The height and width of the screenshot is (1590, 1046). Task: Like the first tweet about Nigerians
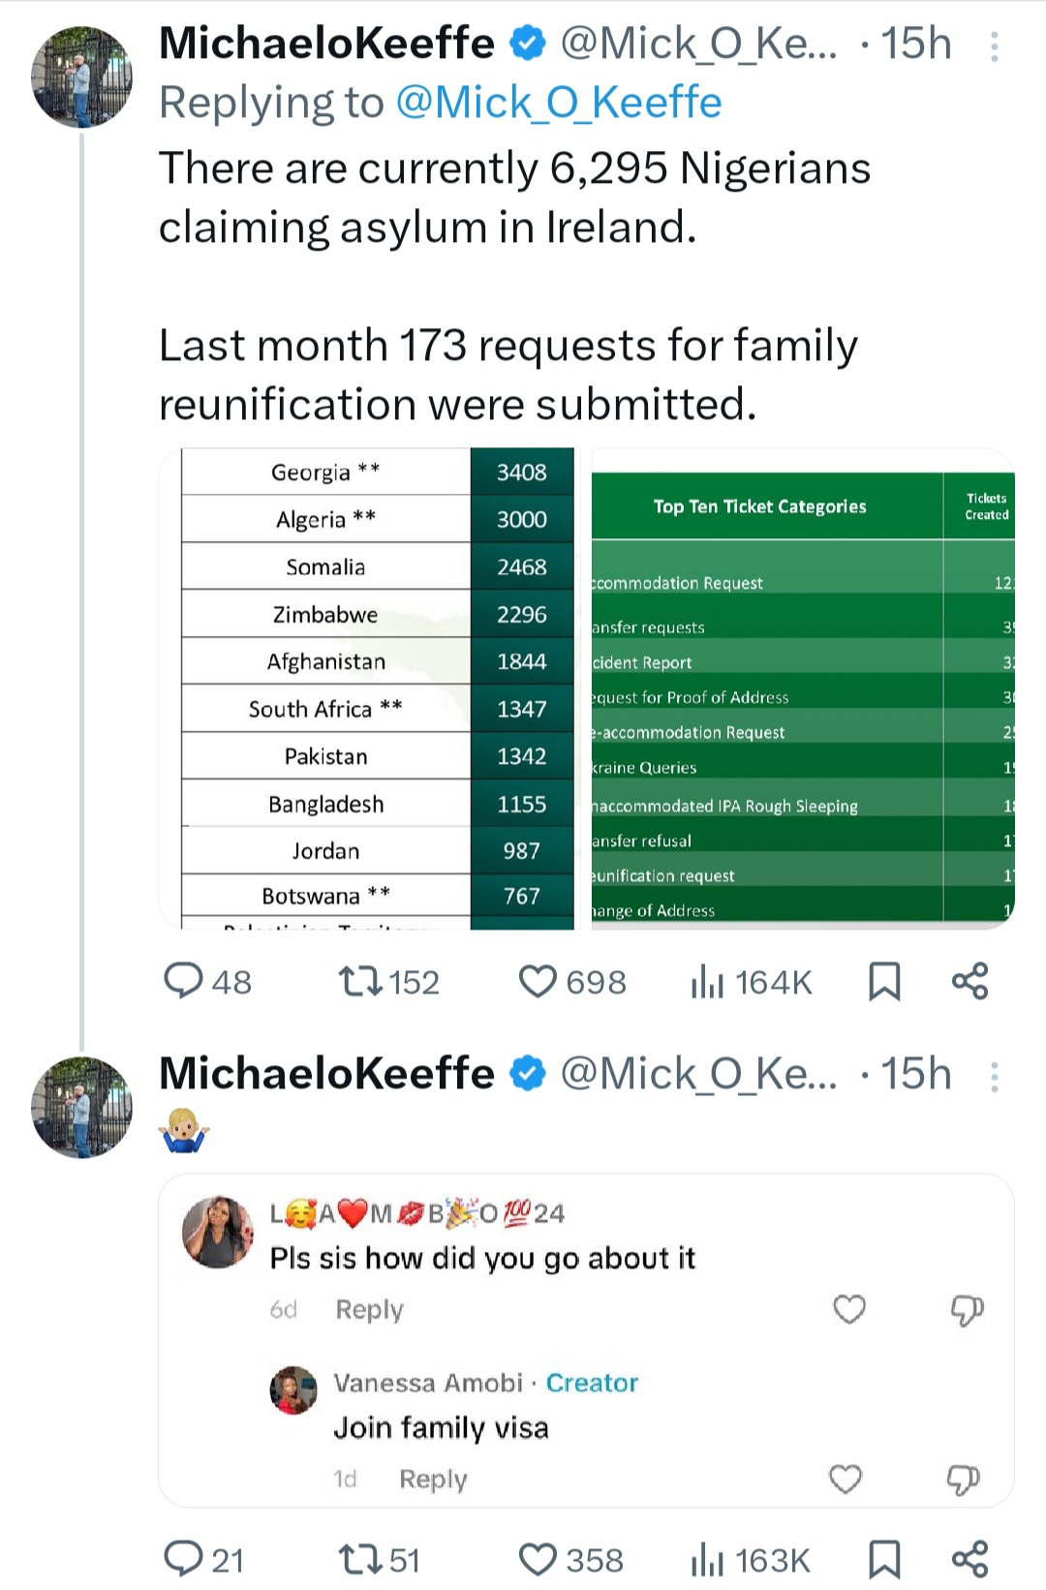pyautogui.click(x=538, y=981)
